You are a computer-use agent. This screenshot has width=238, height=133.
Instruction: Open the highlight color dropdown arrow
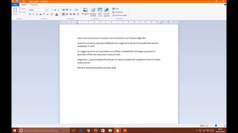(54, 14)
